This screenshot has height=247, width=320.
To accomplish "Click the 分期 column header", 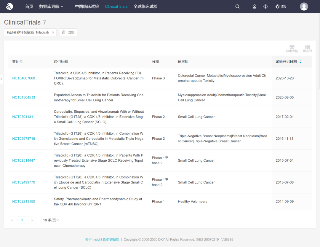I will tap(155, 62).
